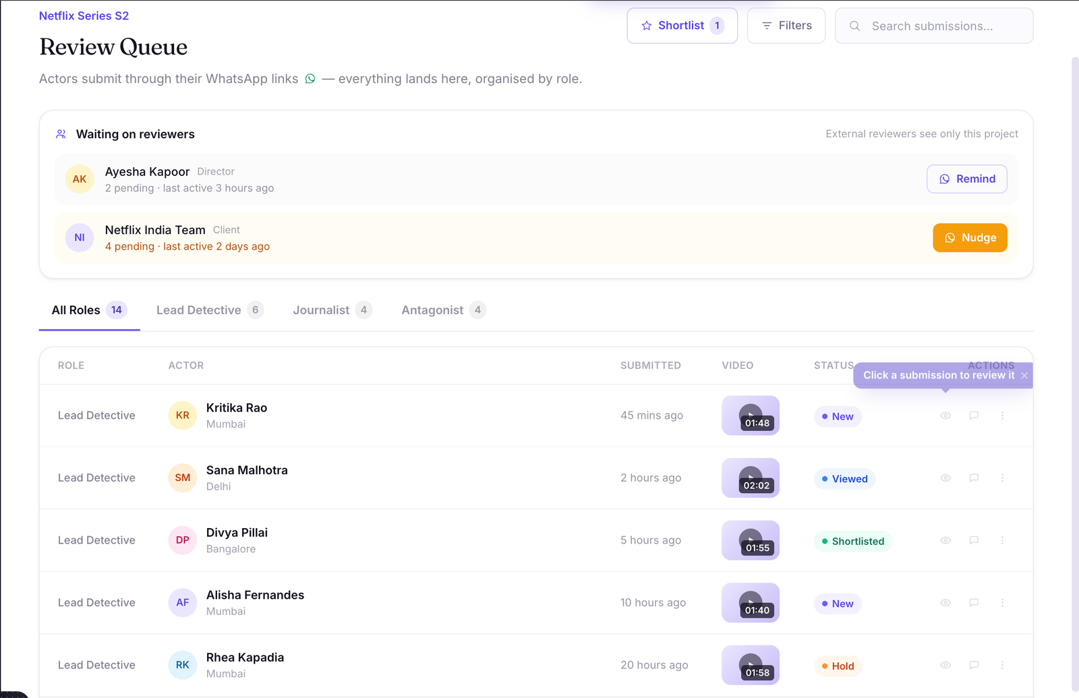
Task: Play Kritika Rao's 01:48 video
Action: [x=751, y=415]
